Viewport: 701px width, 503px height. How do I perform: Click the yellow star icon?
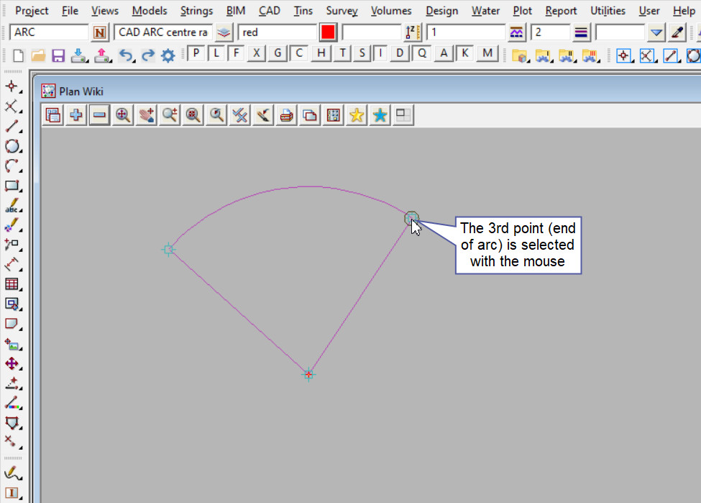coord(356,115)
